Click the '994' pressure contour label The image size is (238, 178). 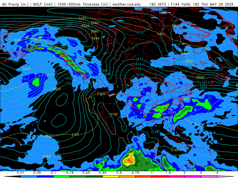click(x=11, y=39)
